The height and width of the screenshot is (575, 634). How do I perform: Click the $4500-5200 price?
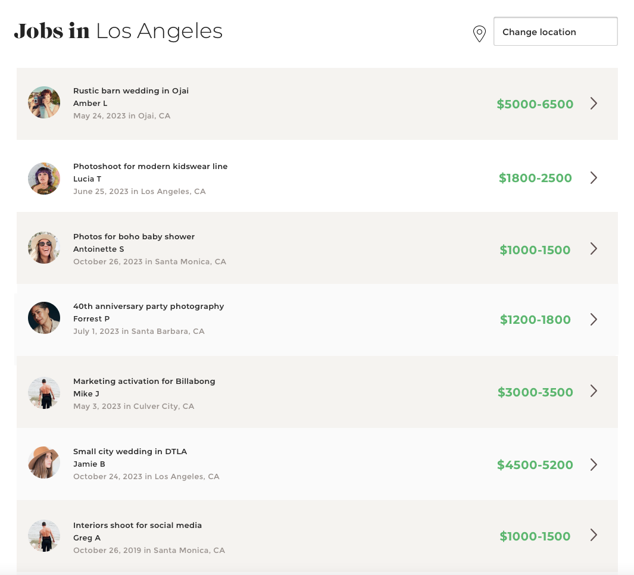(535, 465)
